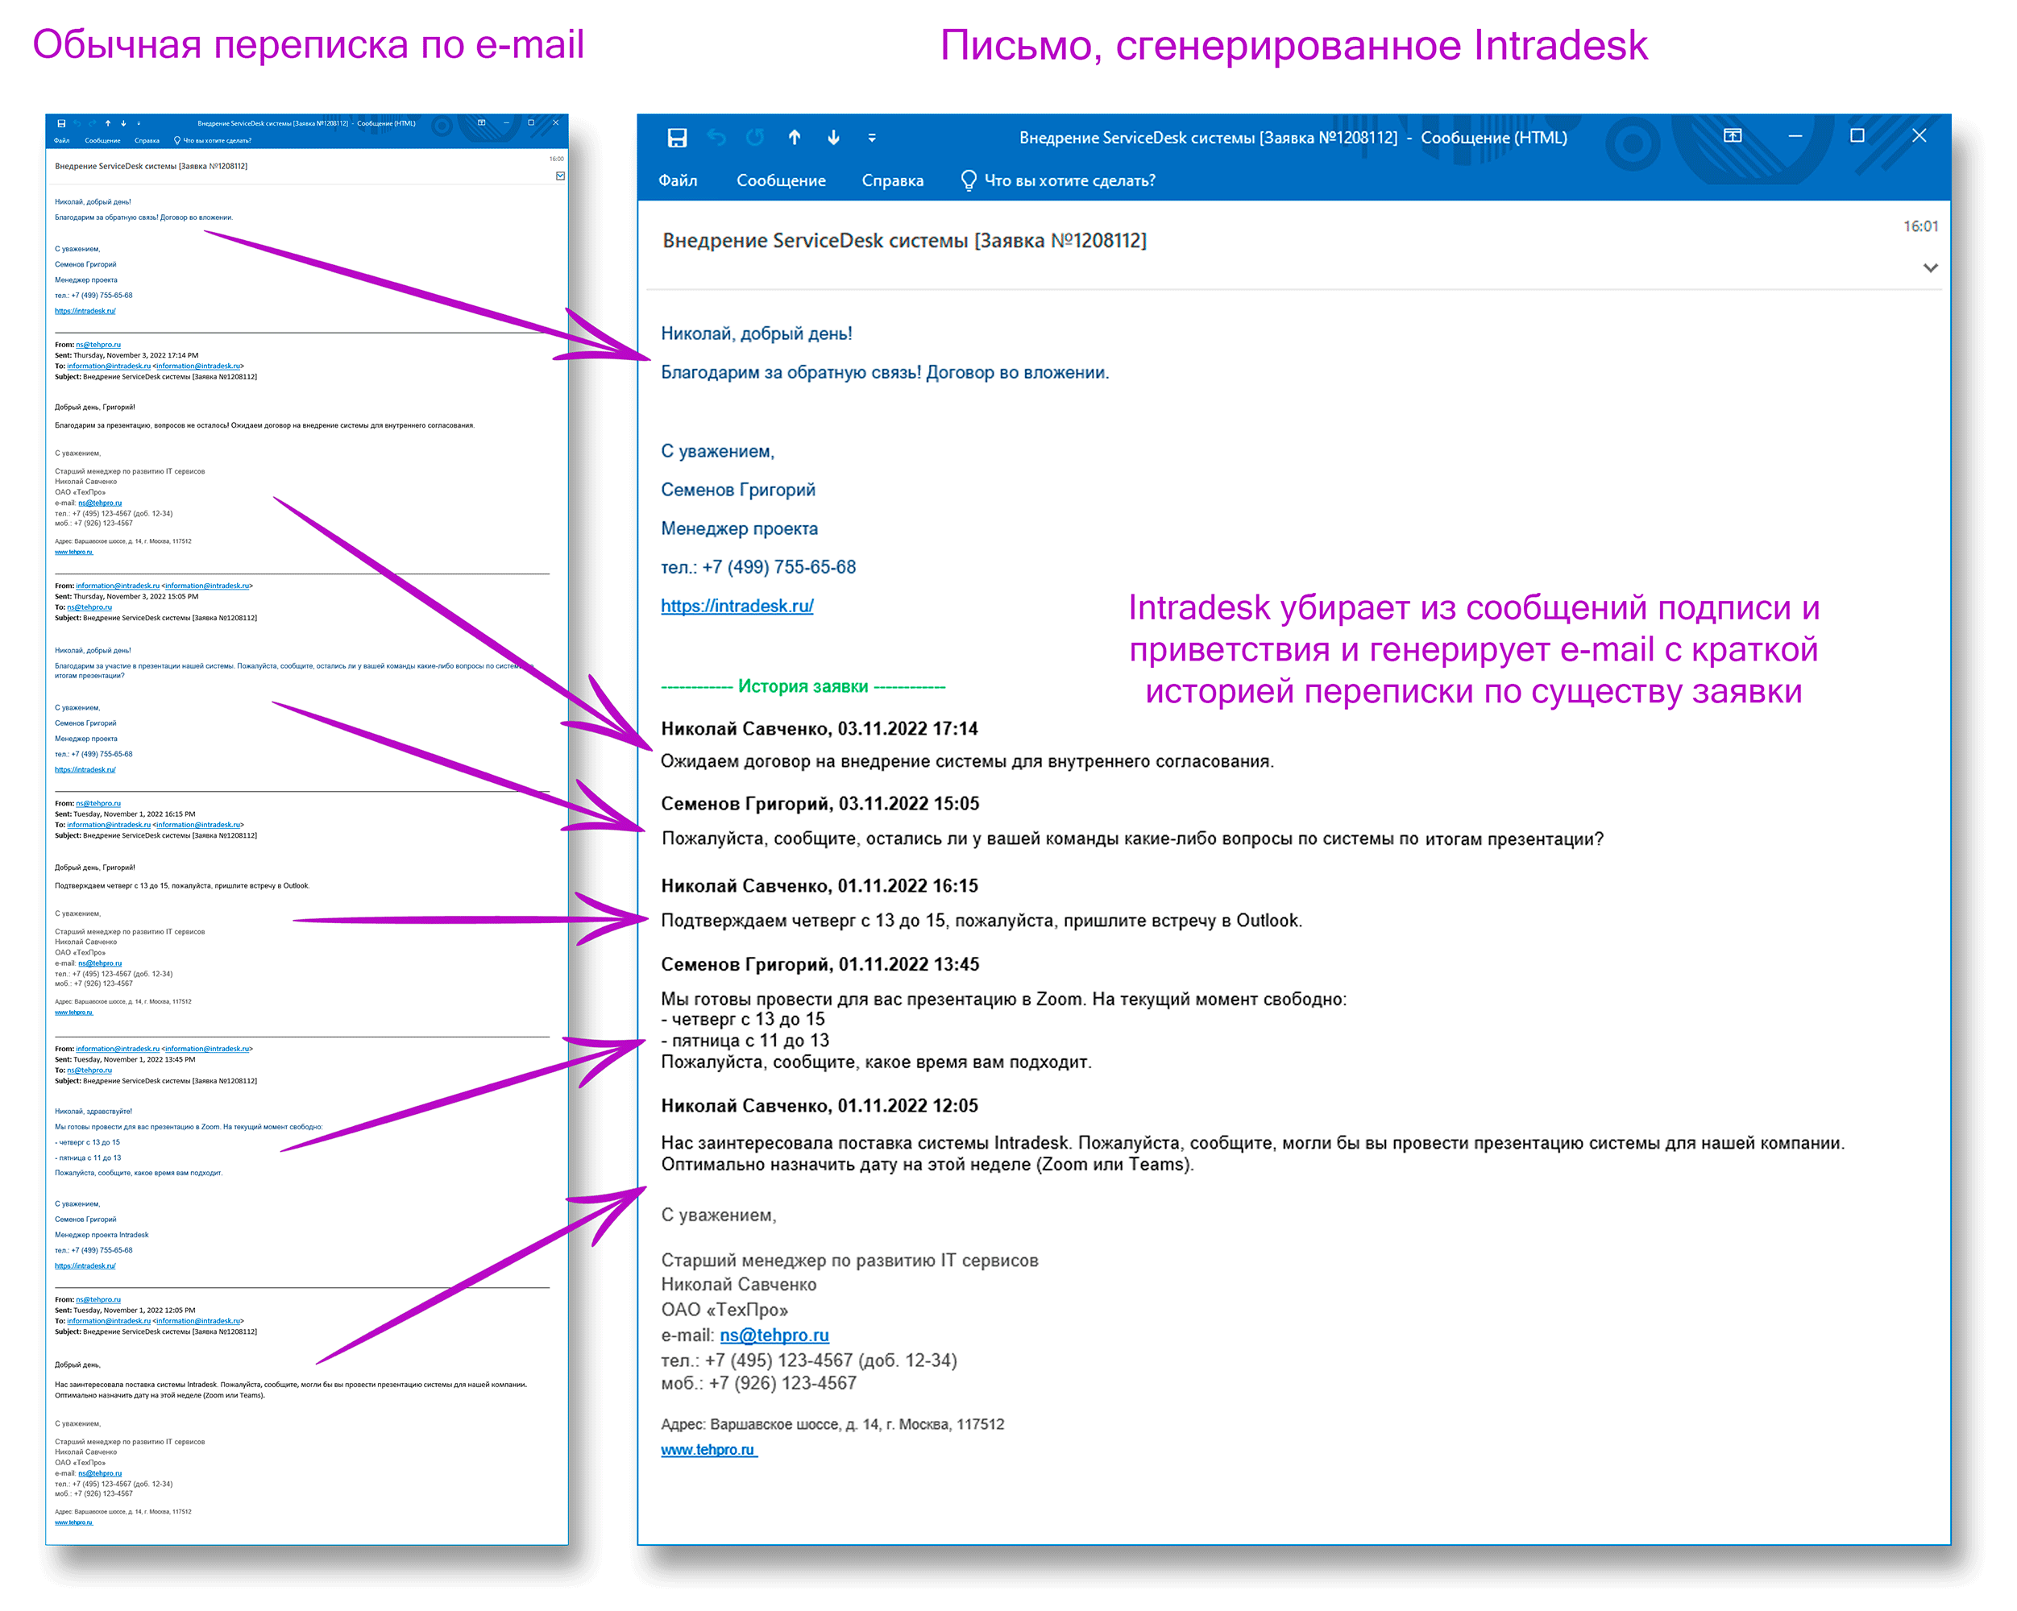2017x1611 pixels.
Task: Open Справка tab in the right message window
Action: pos(893,180)
